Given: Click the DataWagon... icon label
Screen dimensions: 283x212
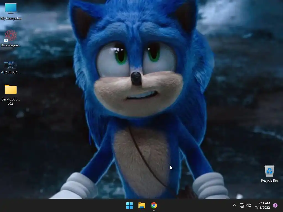Looking at the screenshot, I should pyautogui.click(x=11, y=45).
